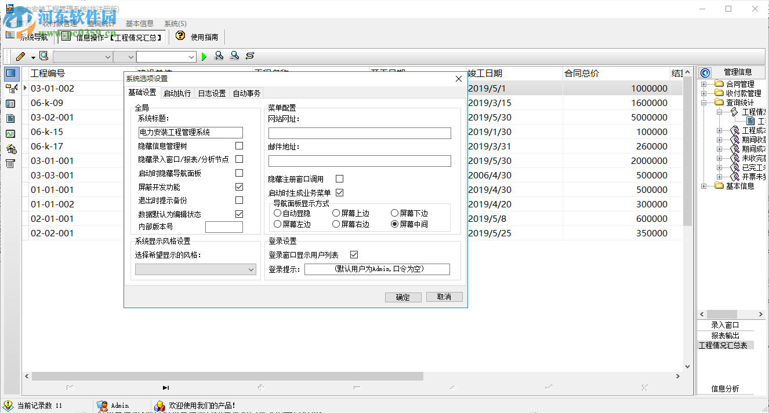The image size is (769, 413).
Task: Open the 选择希望显示的风格 dropdown
Action: click(x=252, y=269)
